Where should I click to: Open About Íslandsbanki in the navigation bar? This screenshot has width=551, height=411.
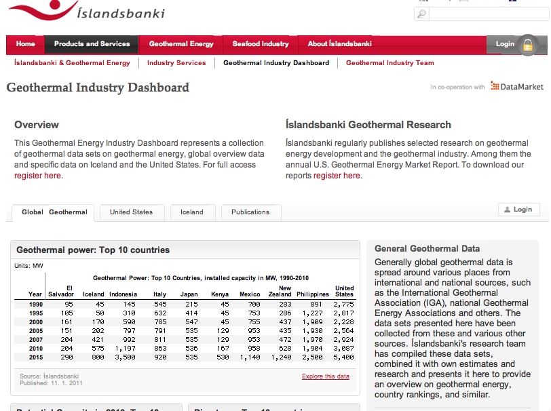click(339, 44)
